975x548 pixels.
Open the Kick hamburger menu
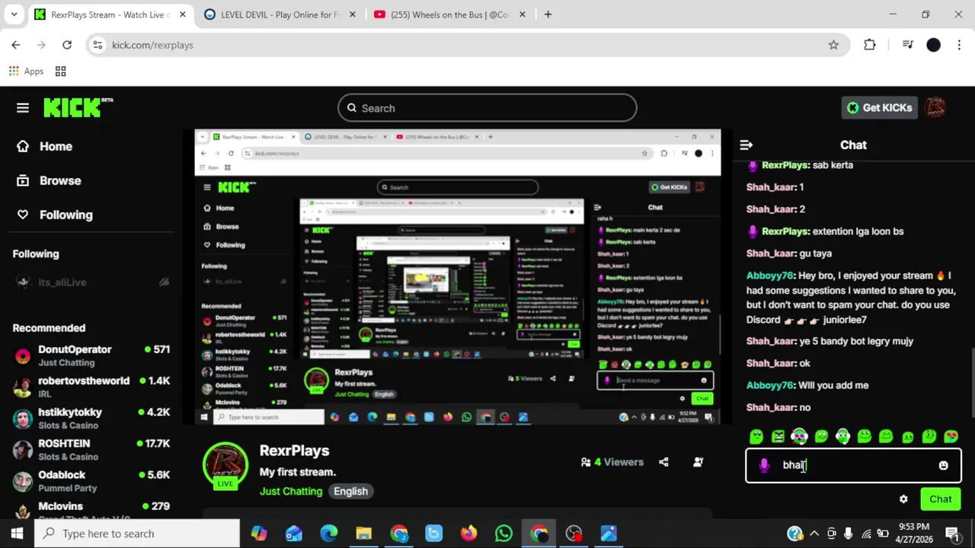23,108
